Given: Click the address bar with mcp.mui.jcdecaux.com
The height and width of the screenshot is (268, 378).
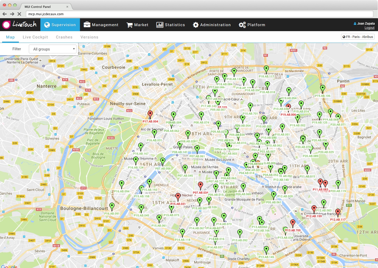Looking at the screenshot, I should [x=199, y=14].
